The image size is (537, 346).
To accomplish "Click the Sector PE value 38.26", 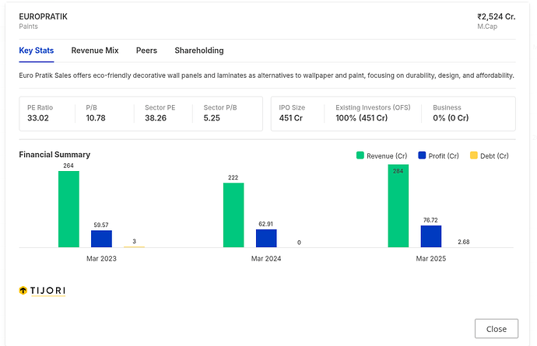I will [158, 118].
